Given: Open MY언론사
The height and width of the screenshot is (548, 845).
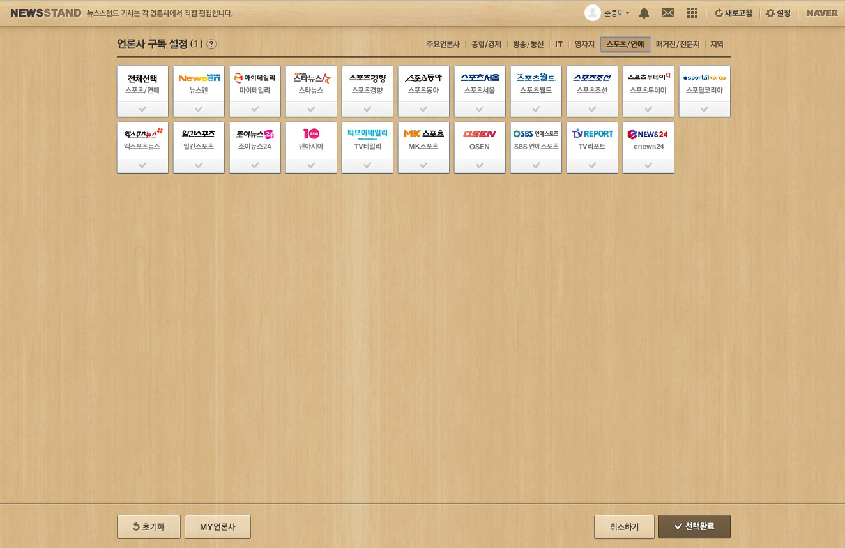Looking at the screenshot, I should (x=218, y=527).
